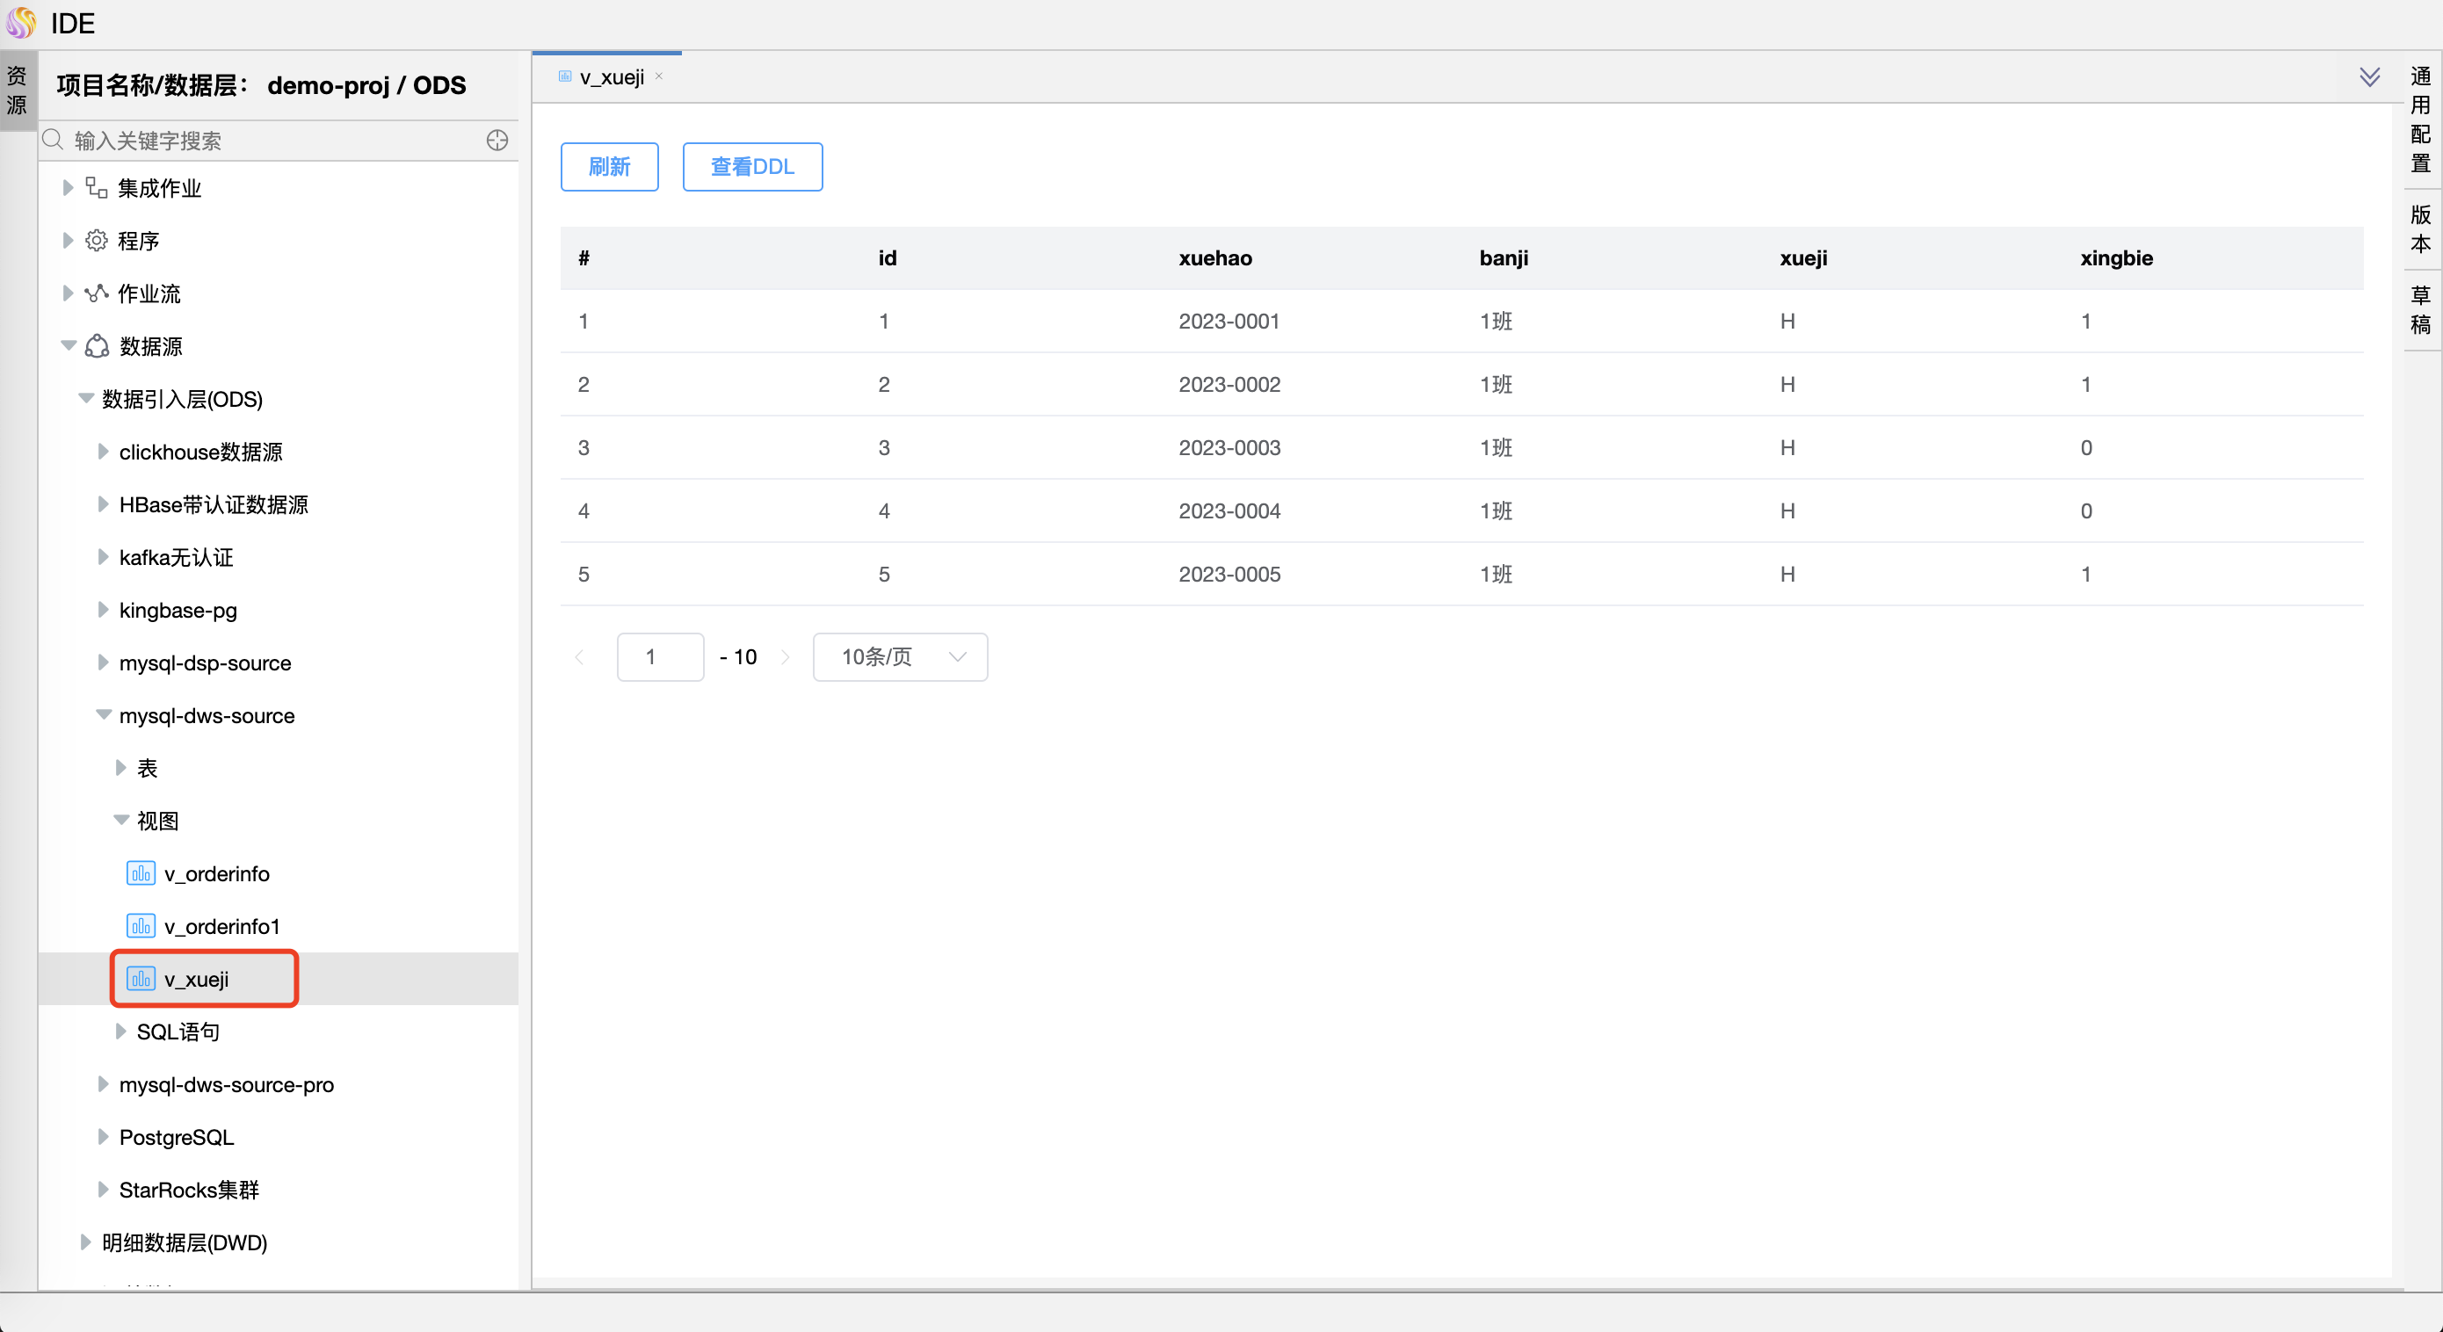Screen dimensions: 2443x1332
Task: Click the 作业流 workflow icon
Action: tap(96, 293)
